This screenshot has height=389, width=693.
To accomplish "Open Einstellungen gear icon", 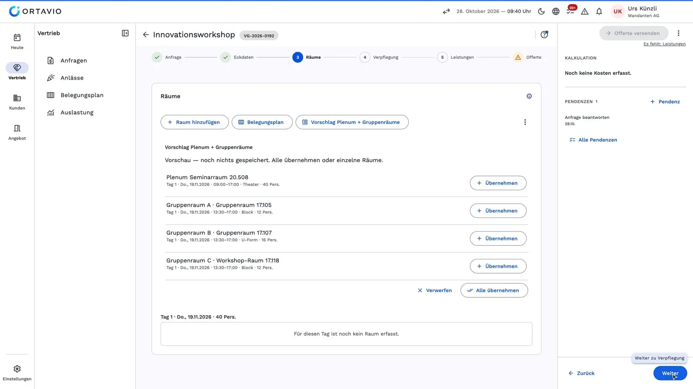I will [x=17, y=369].
